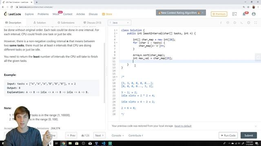
Task: Open File Explorer in the taskbar
Action: 70,143
